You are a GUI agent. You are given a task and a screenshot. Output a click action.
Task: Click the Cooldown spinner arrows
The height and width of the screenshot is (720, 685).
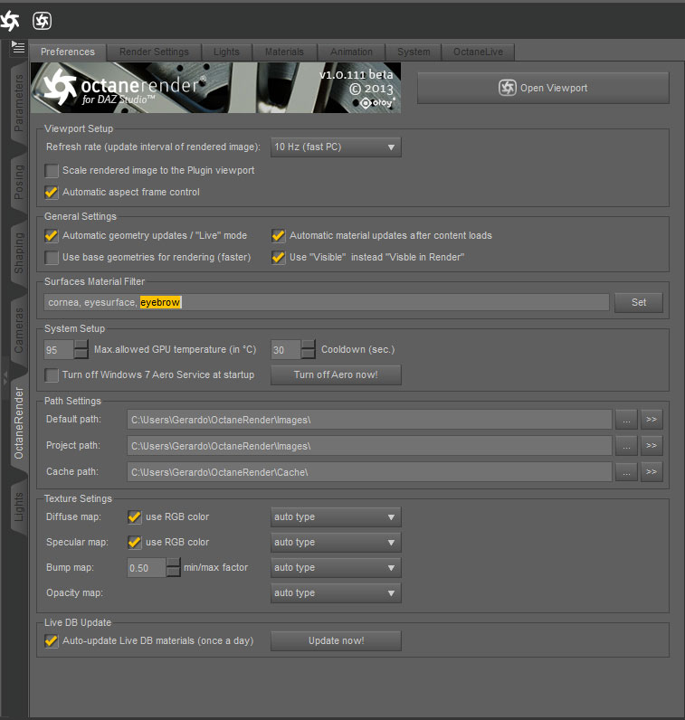point(309,349)
